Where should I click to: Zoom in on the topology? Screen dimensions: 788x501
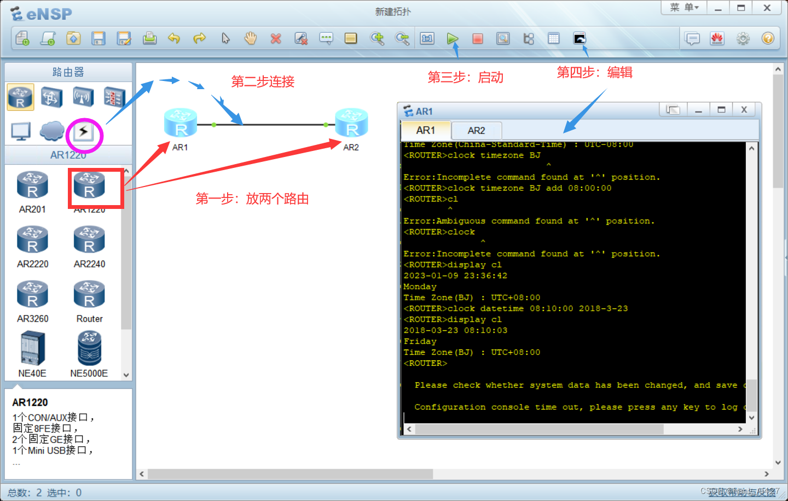point(377,38)
